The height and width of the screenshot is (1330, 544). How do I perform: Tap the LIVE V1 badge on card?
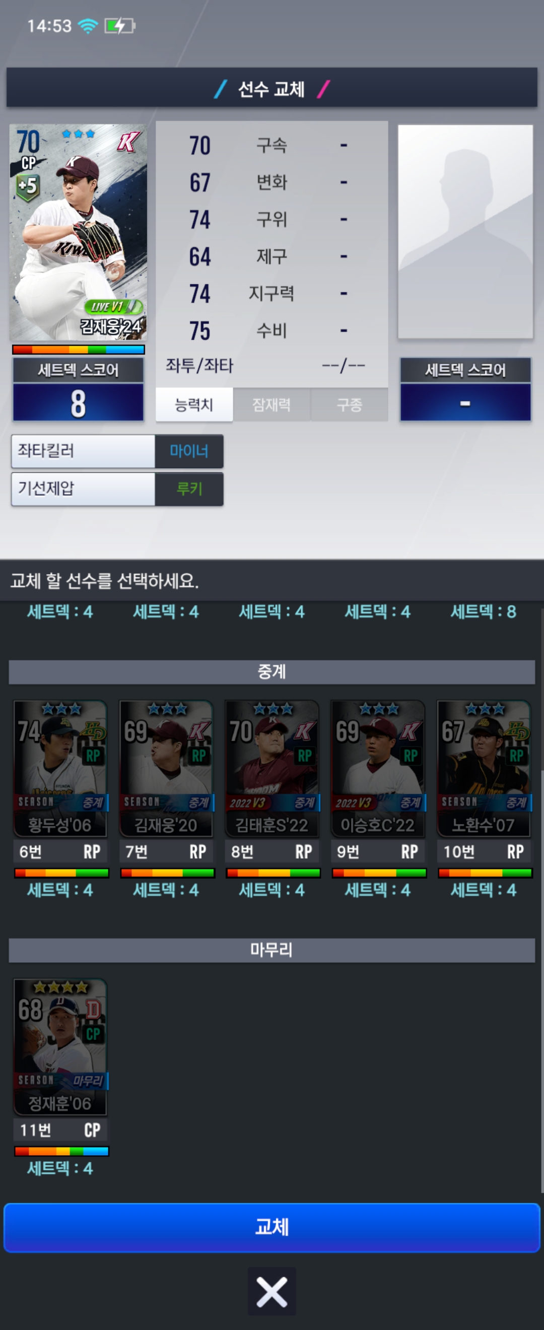[113, 307]
